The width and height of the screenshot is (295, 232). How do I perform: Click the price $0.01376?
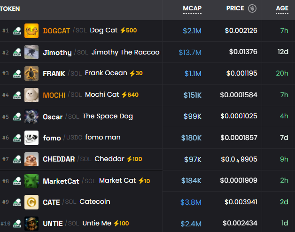pos(243,52)
